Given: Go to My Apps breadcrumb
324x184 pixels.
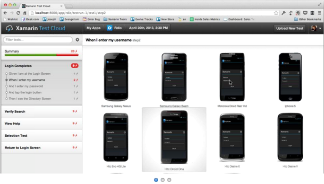Looking at the screenshot, I should tap(94, 28).
